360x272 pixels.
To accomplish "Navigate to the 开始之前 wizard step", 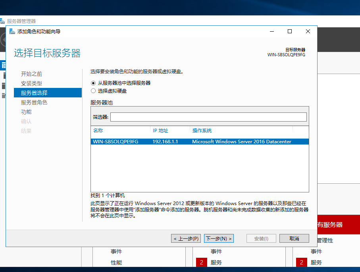I will tap(31, 74).
